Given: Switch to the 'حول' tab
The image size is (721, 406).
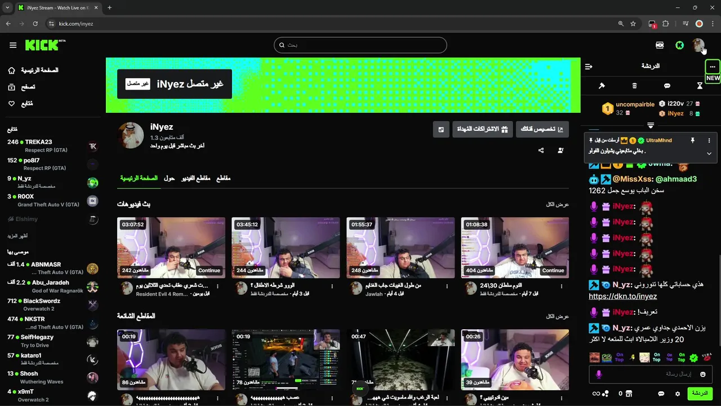Looking at the screenshot, I should [169, 178].
